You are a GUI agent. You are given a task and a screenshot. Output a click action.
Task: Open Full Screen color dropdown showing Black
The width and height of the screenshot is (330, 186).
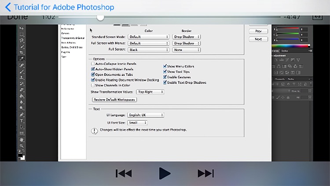pyautogui.click(x=148, y=50)
